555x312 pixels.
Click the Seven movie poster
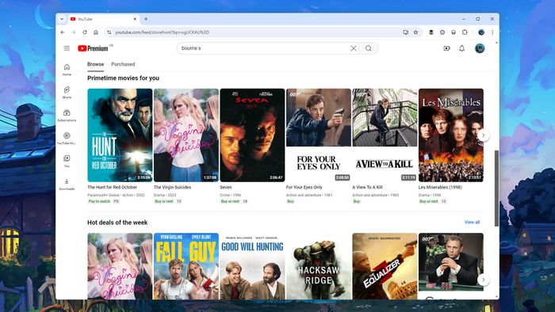click(x=252, y=135)
